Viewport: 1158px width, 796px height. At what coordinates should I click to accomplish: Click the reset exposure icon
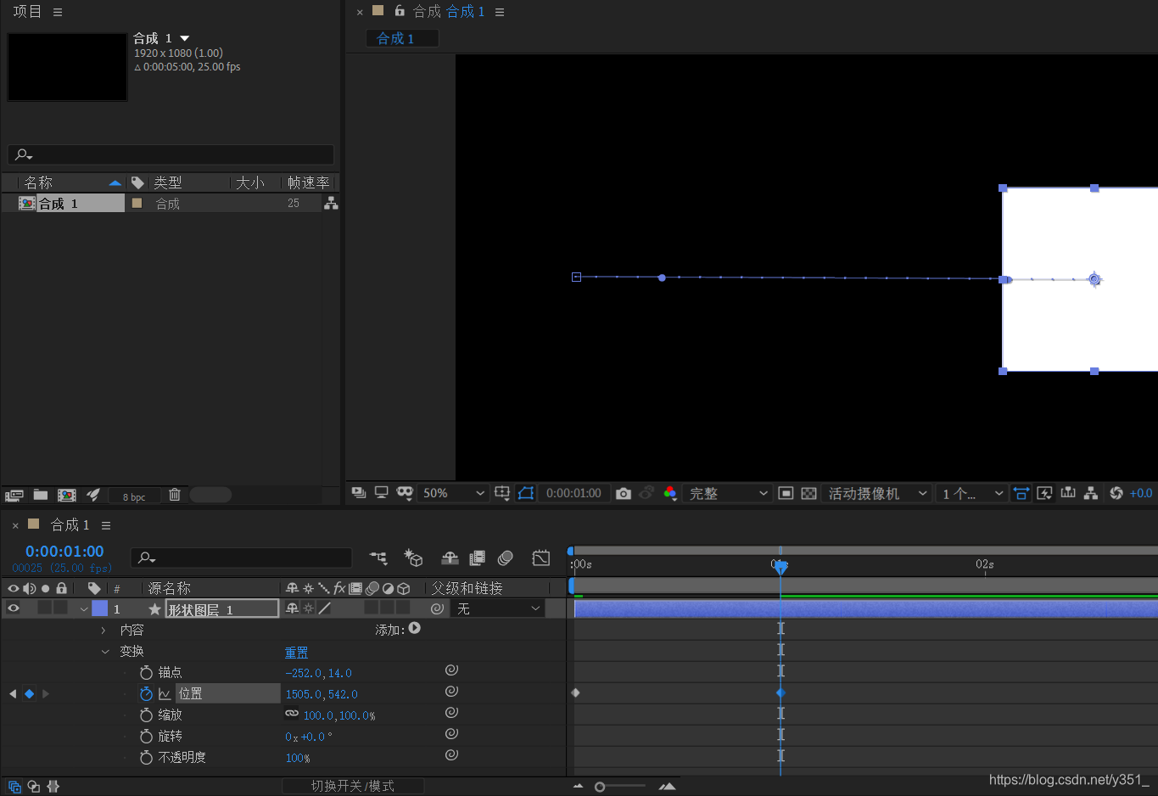point(1116,493)
